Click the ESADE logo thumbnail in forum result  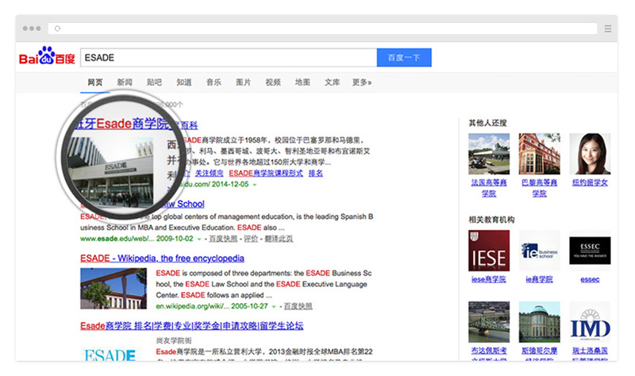110,354
